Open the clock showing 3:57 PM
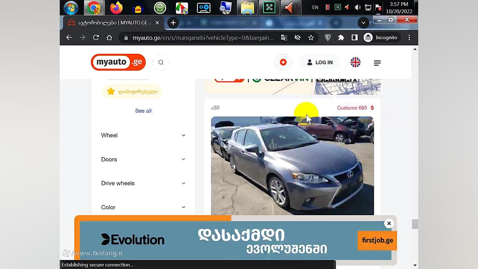478x269 pixels. (399, 7)
